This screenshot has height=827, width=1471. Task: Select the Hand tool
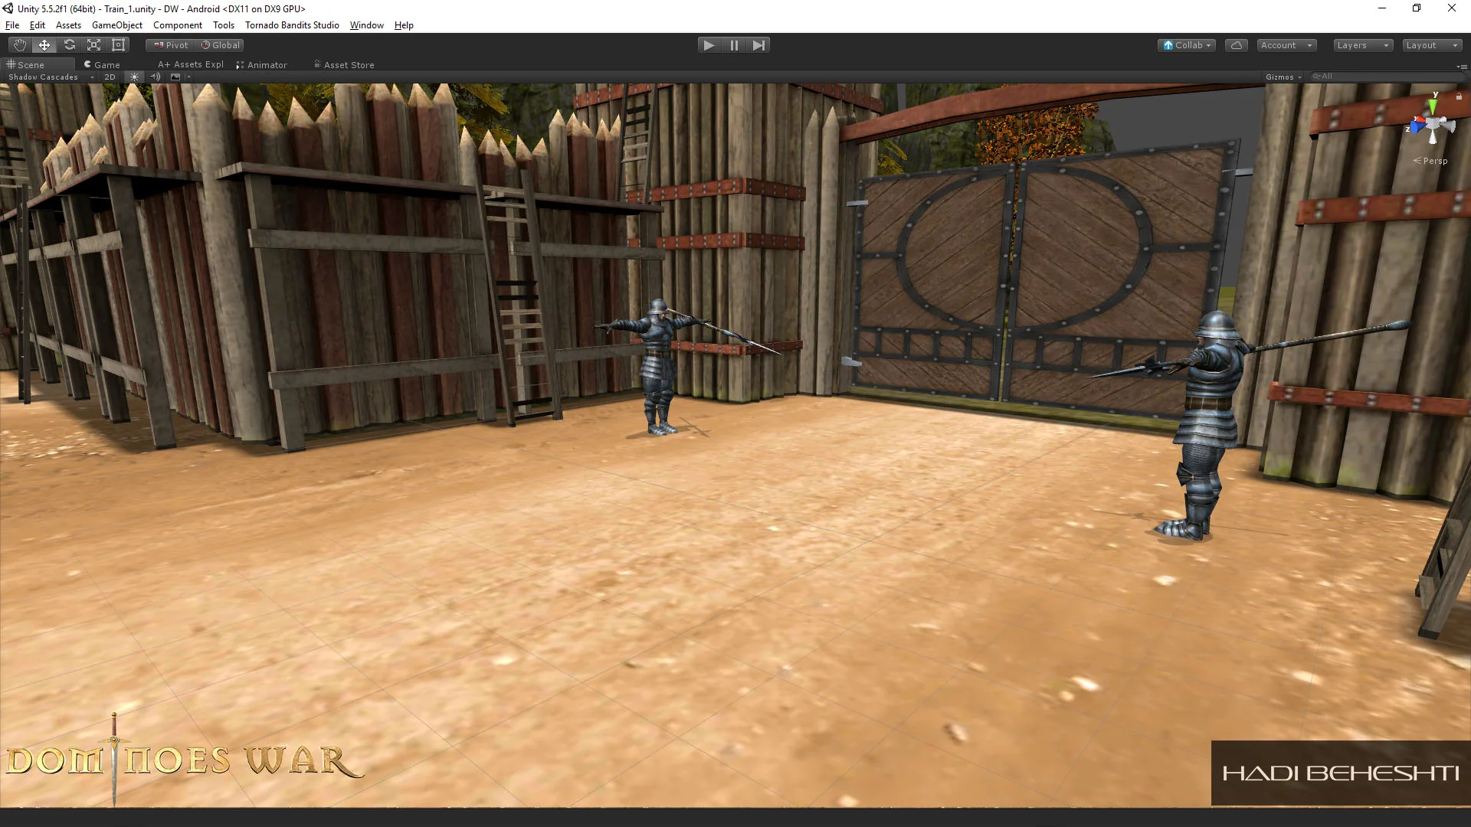(20, 45)
